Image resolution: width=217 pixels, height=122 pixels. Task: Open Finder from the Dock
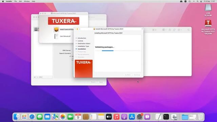tap(17, 117)
